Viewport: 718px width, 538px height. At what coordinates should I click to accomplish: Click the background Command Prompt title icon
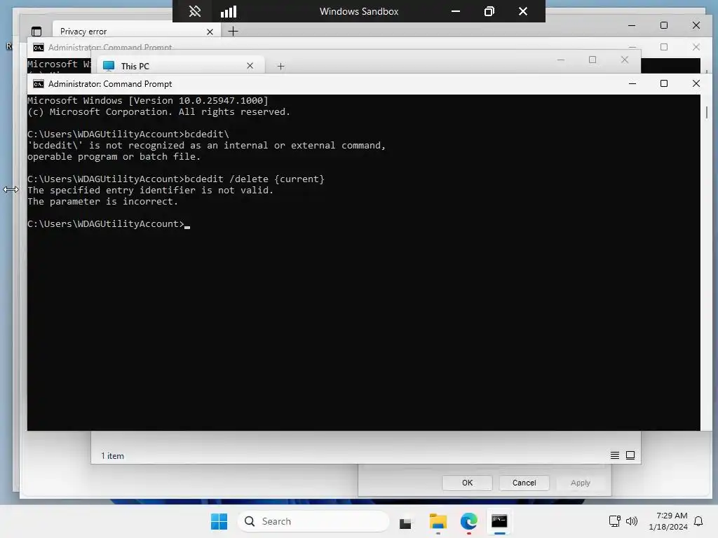coord(39,48)
